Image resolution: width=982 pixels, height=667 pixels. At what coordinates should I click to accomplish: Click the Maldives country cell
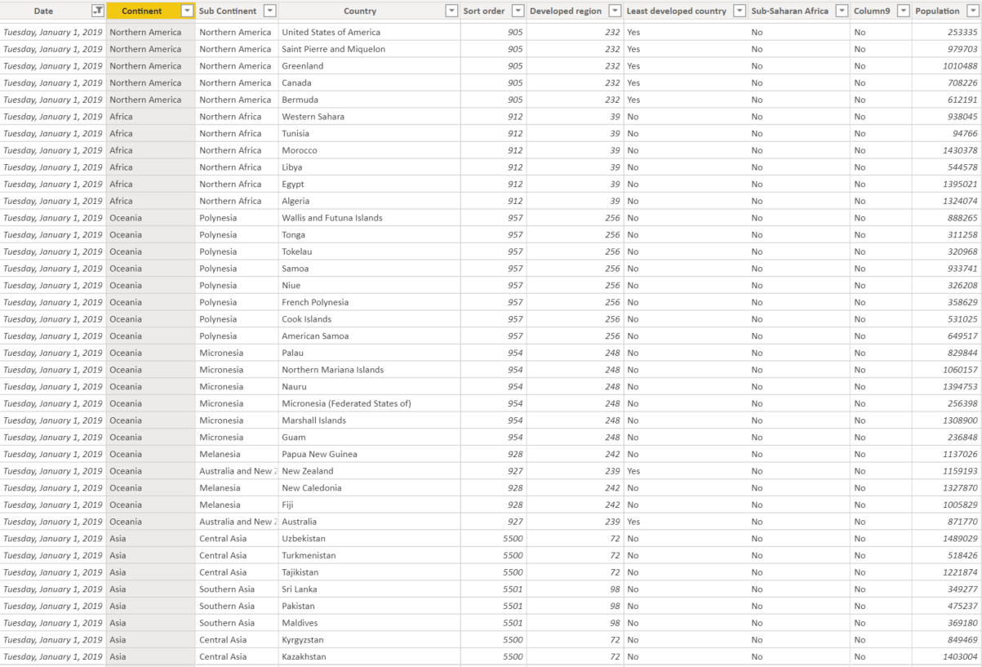[x=369, y=623]
